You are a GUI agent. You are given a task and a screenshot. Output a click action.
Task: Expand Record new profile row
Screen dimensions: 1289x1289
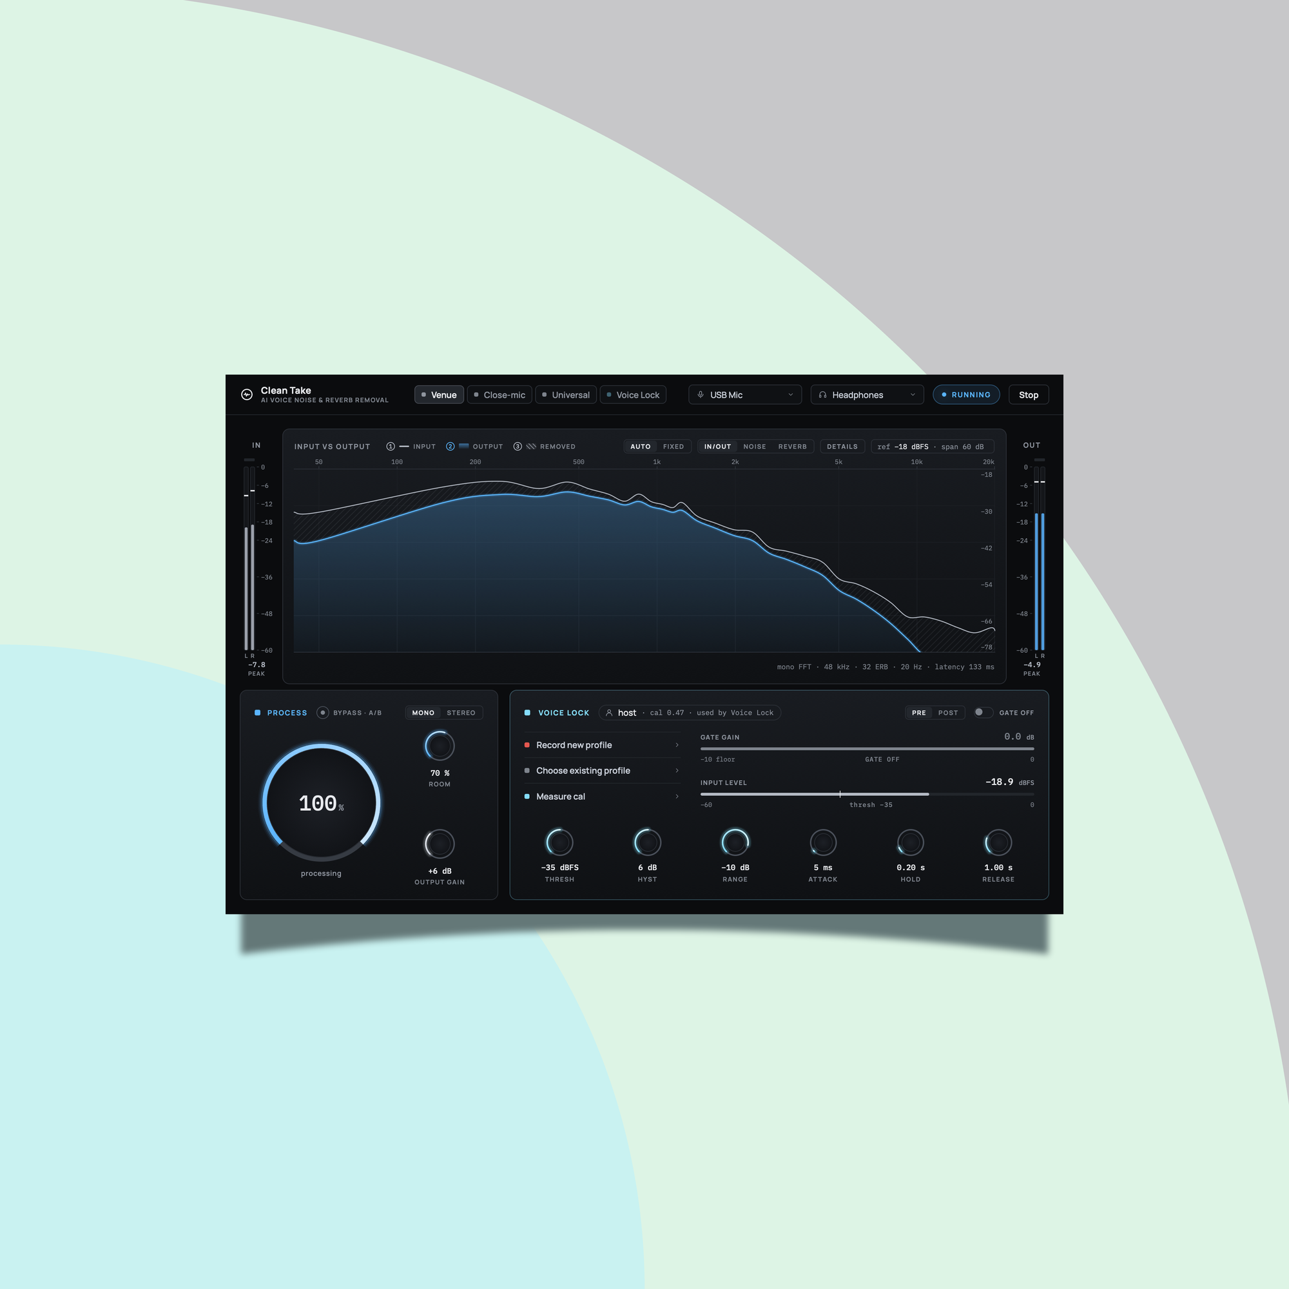(602, 745)
